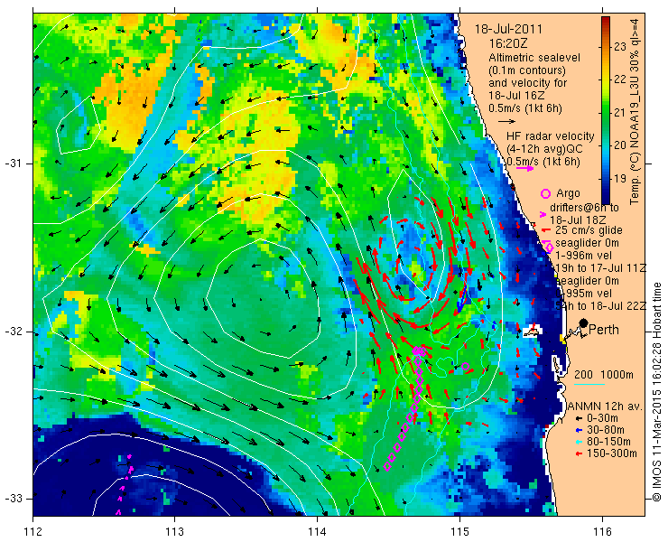668x542 pixels.
Task: Click the 30-80m depth label
Action: coord(606,430)
